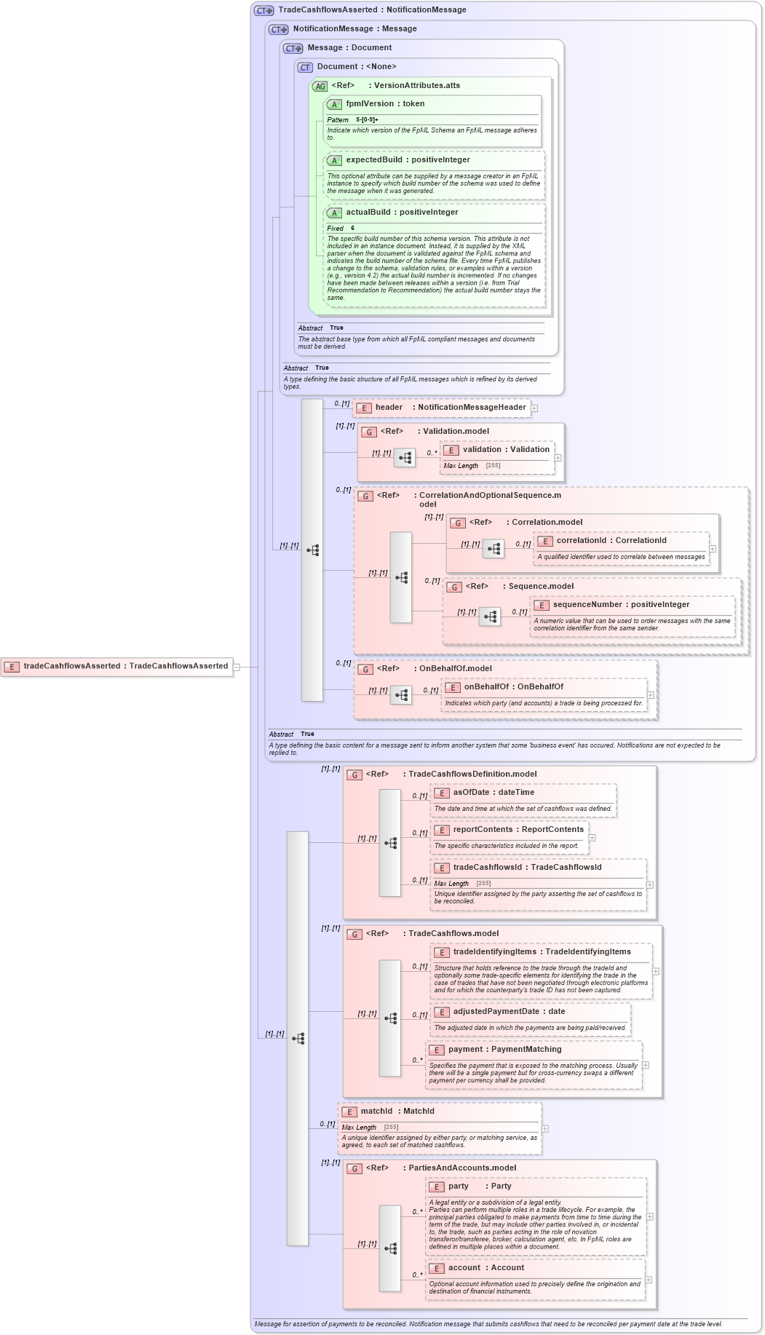Click the sequence icon in TradeCashflows.model
The image size is (765, 1335).
pyautogui.click(x=390, y=1018)
